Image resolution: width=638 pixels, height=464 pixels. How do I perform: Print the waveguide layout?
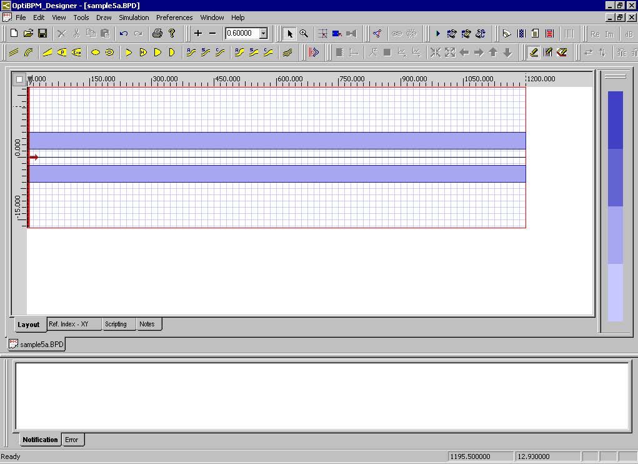[x=157, y=33]
